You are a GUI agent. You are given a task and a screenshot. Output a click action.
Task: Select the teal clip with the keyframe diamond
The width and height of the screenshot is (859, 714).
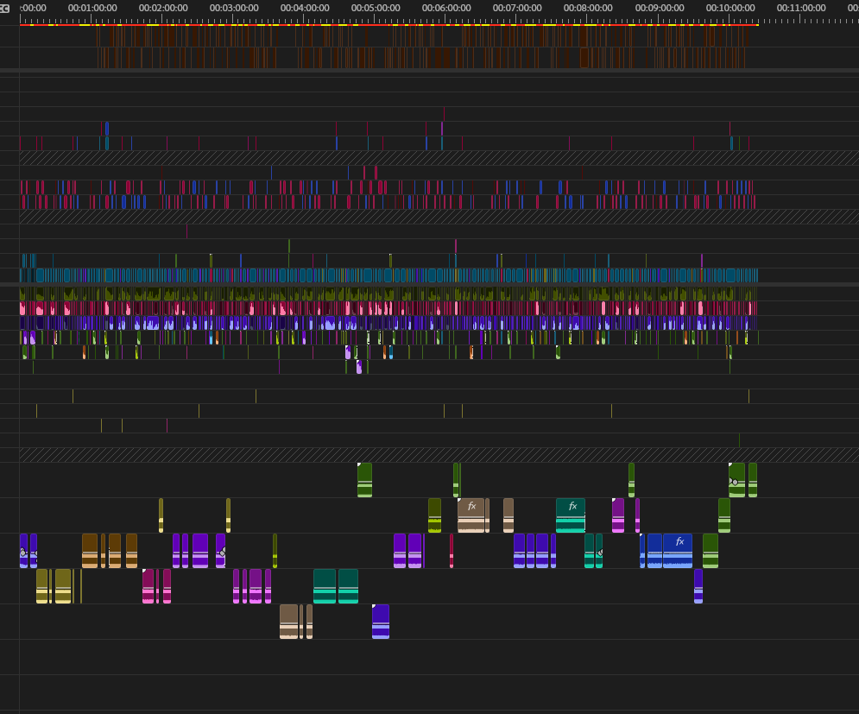click(599, 551)
